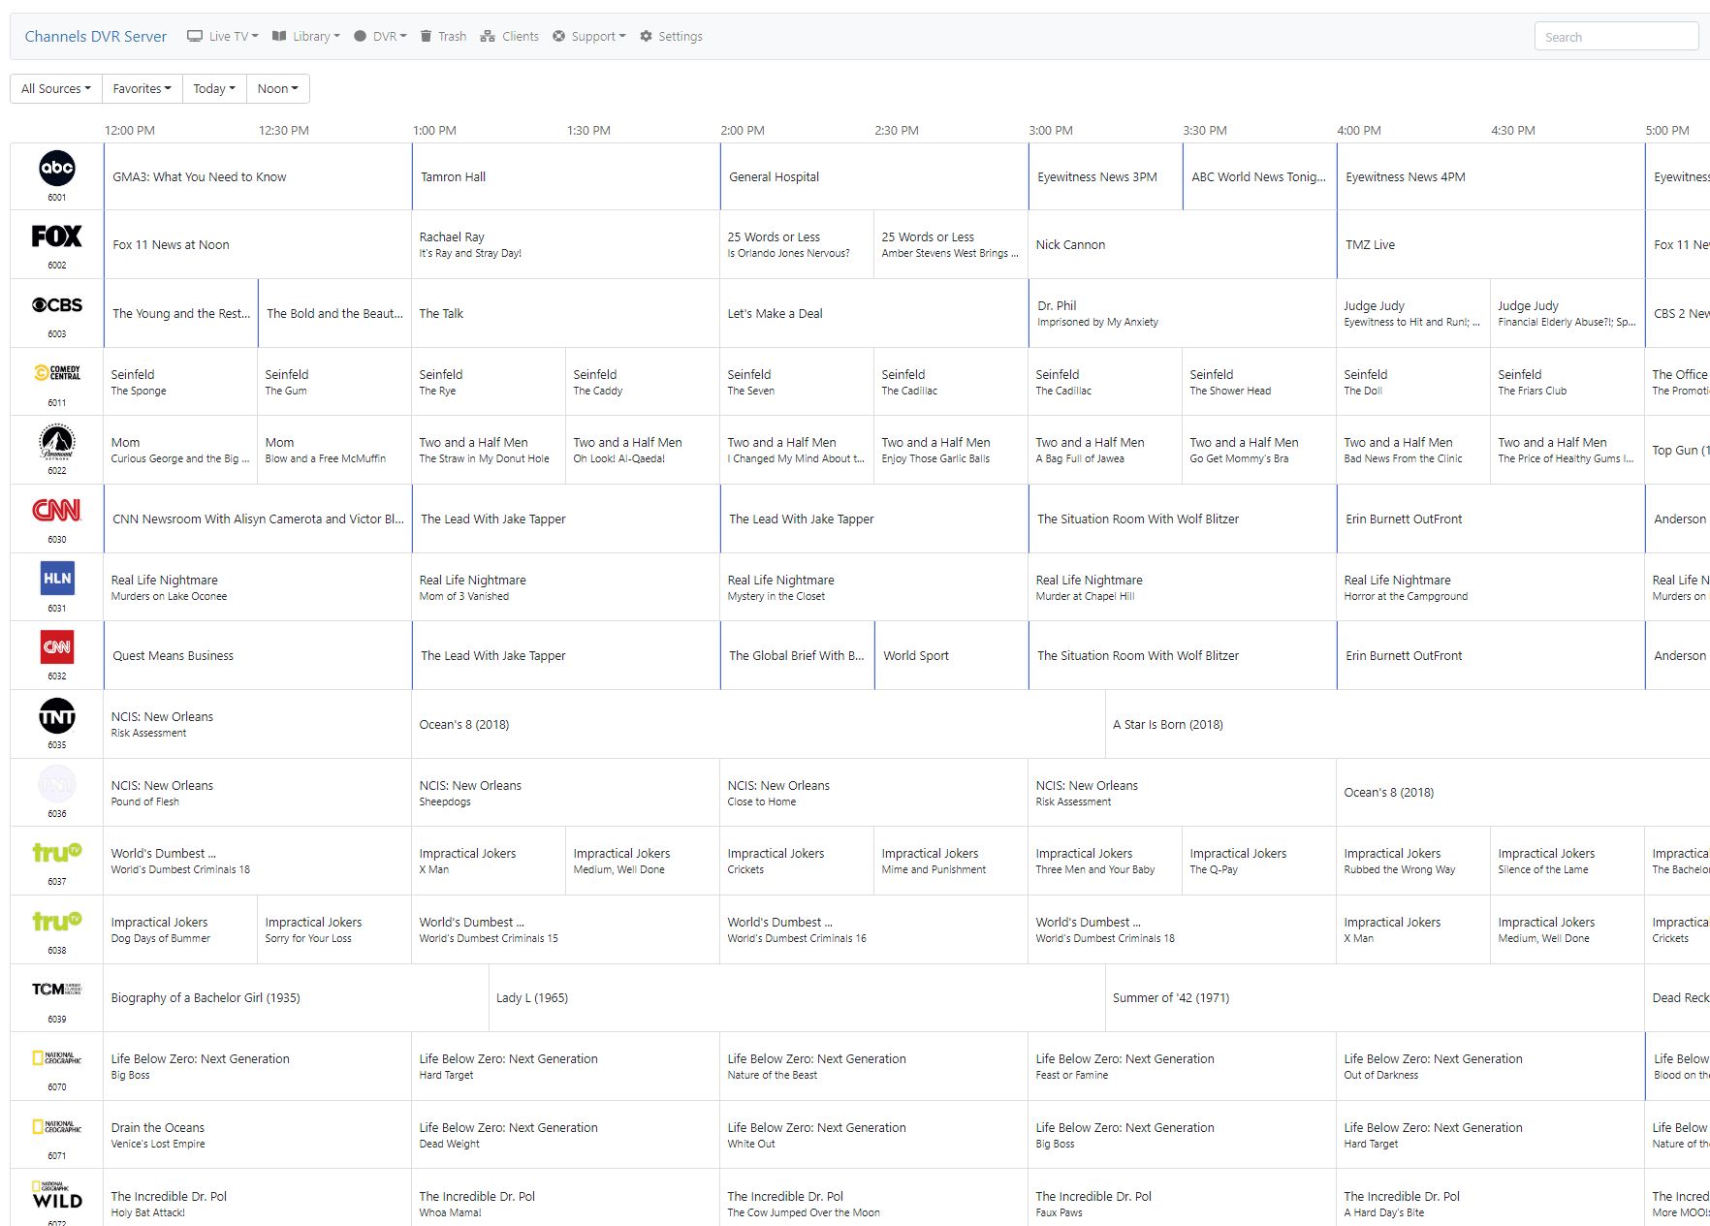Image resolution: width=1710 pixels, height=1226 pixels.
Task: Click the Channels DVR Server title link
Action: click(95, 37)
